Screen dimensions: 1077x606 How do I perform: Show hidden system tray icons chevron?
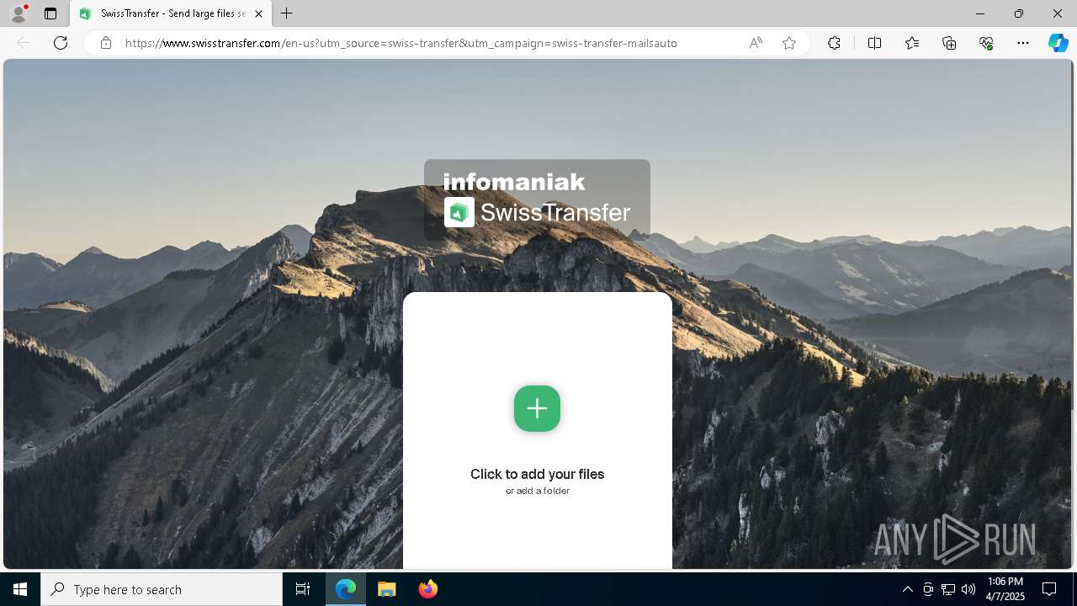pos(907,589)
